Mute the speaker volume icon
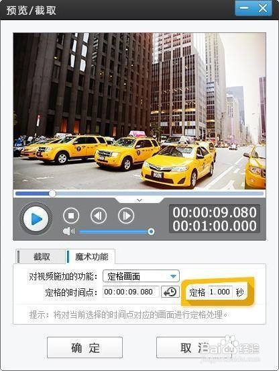The width and height of the screenshot is (279, 371). 68,231
